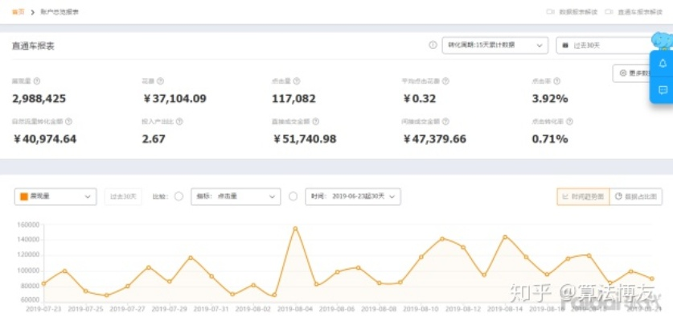Open the 过去30天 date range picker
The height and width of the screenshot is (322, 673).
pyautogui.click(x=605, y=45)
